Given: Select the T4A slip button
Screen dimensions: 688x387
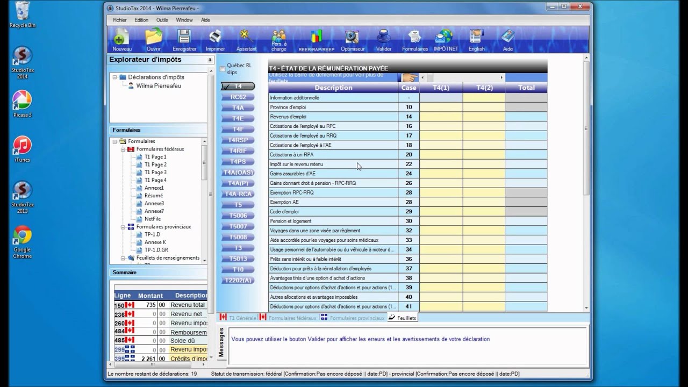Looking at the screenshot, I should tap(238, 107).
